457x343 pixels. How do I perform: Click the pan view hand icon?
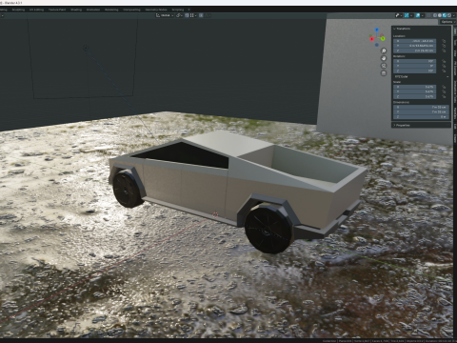coord(384,58)
